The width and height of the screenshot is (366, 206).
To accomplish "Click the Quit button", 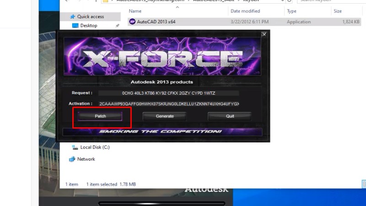I will click(230, 116).
